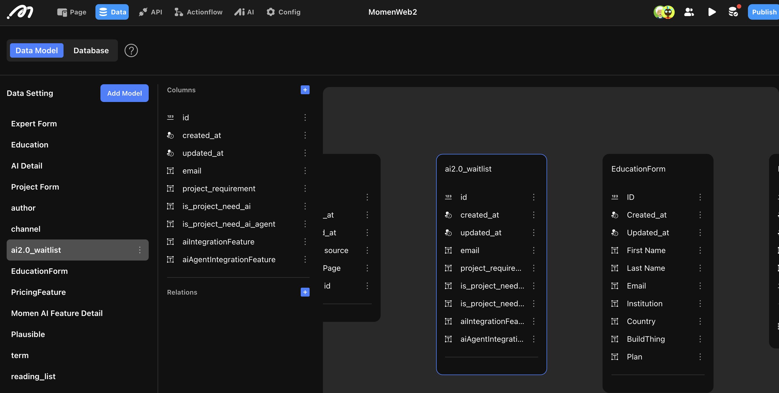Click Email row in EducationForm card
This screenshot has height=393, width=779.
point(658,286)
